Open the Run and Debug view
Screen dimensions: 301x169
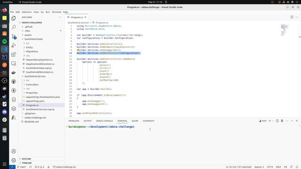click(14, 46)
